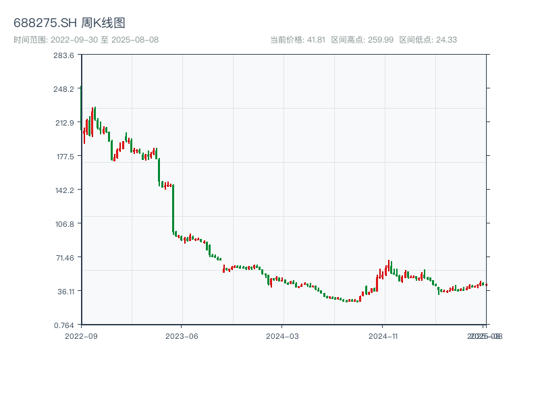
Task: Click the 区间高点 259.99 label
Action: [x=362, y=40]
